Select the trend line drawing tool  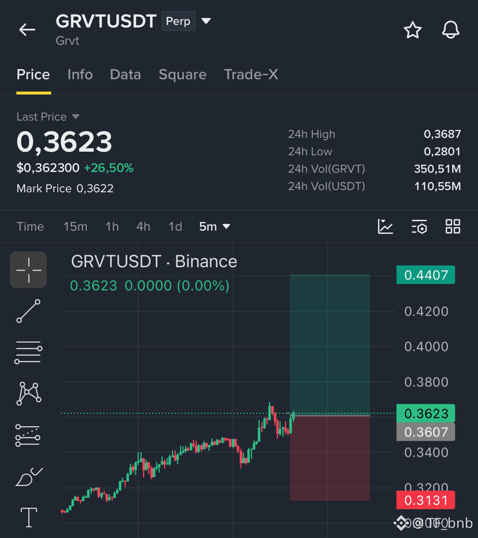(28, 311)
